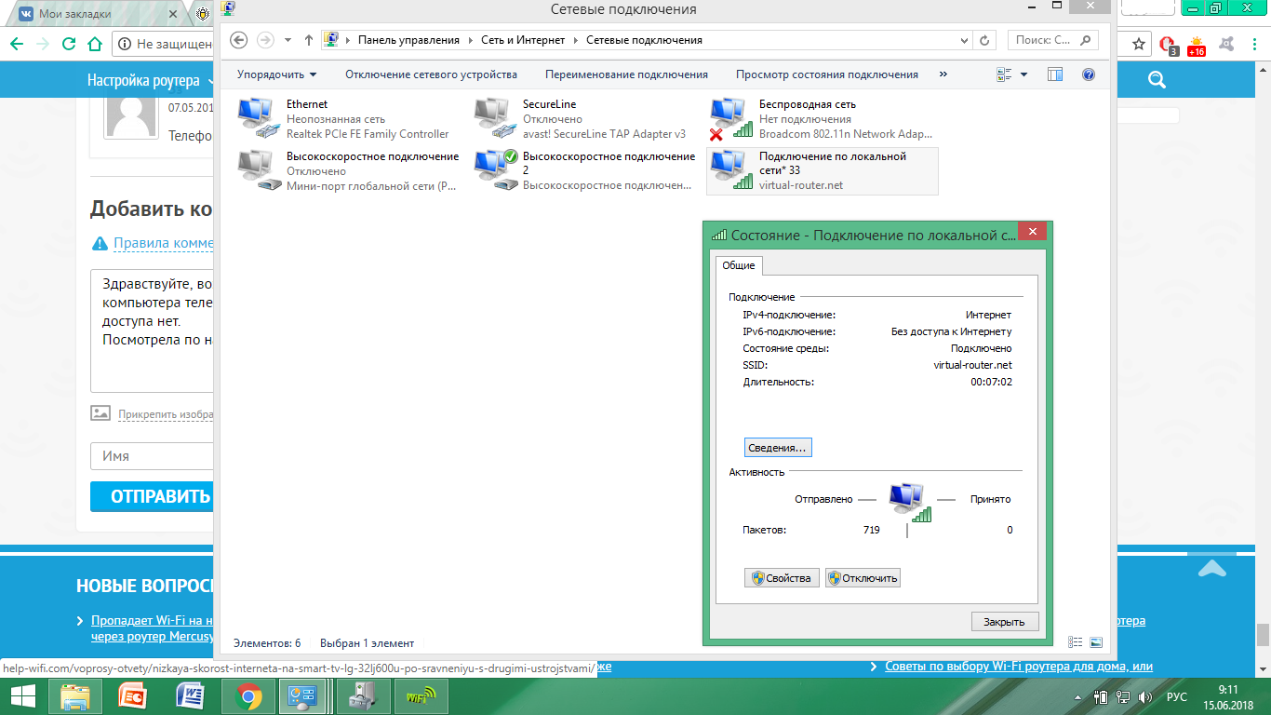Screen dimensions: 1271x715
Task: Click Отключение сетевого устройства
Action: [x=431, y=74]
